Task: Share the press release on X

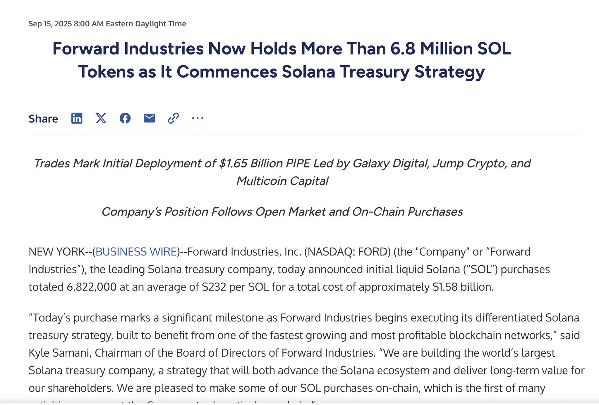Action: click(101, 118)
